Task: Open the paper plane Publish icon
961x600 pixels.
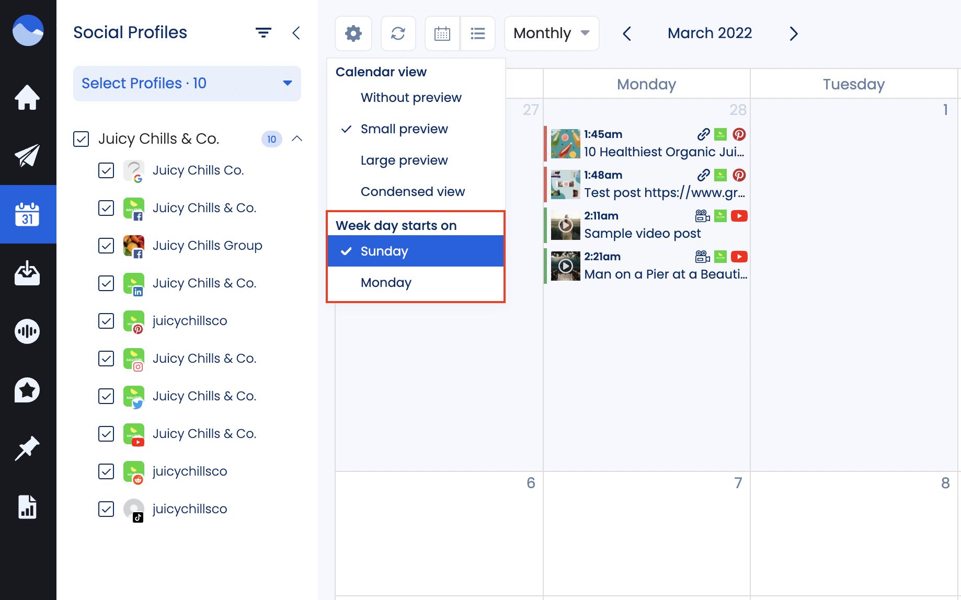Action: click(27, 155)
